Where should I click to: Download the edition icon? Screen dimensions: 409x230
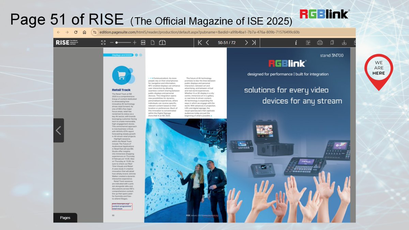click(x=344, y=43)
